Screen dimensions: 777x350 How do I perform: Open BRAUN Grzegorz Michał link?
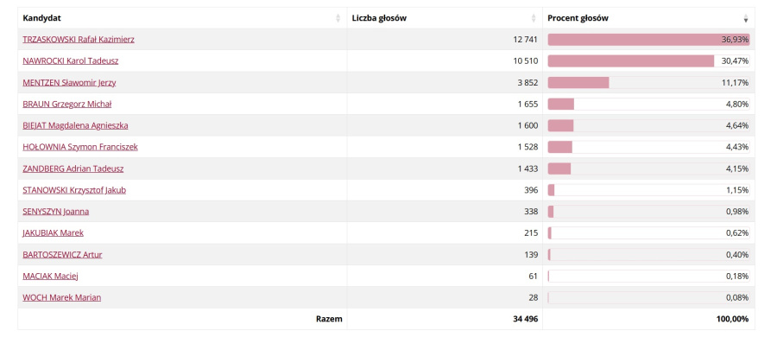pos(66,104)
